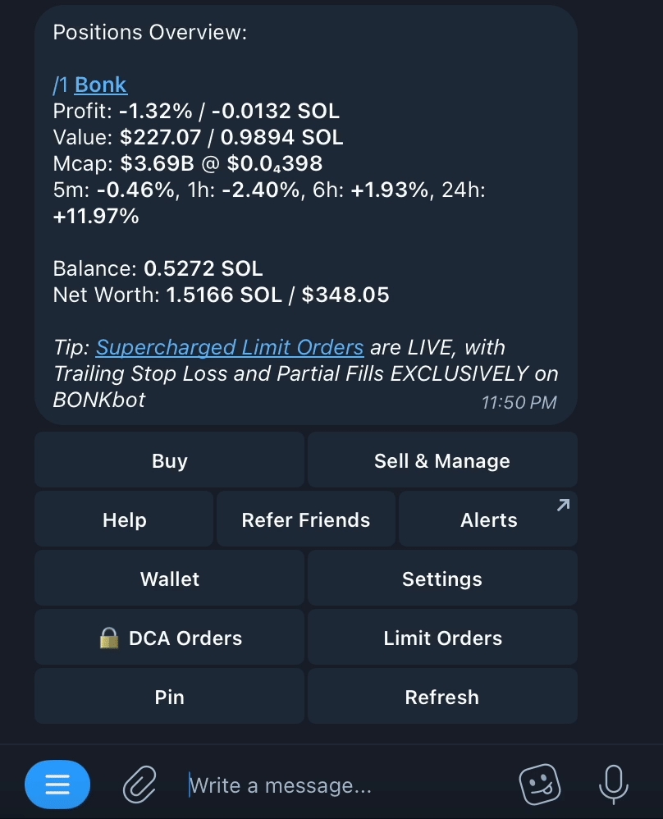Focus the Write a message field
663x819 pixels.
click(345, 785)
